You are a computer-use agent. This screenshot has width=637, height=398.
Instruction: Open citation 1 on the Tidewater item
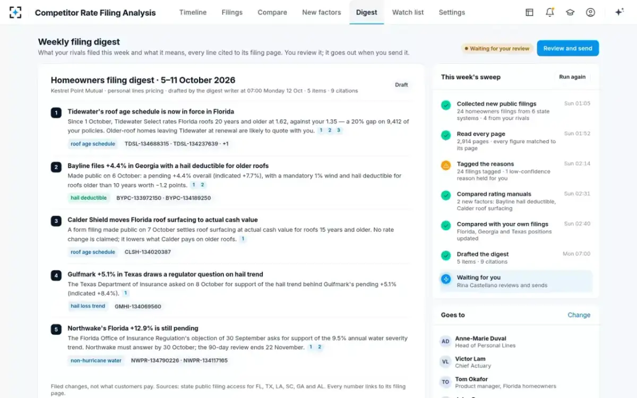(x=321, y=131)
